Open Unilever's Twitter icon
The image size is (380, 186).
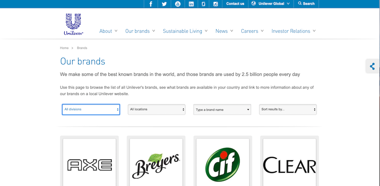[x=164, y=4]
